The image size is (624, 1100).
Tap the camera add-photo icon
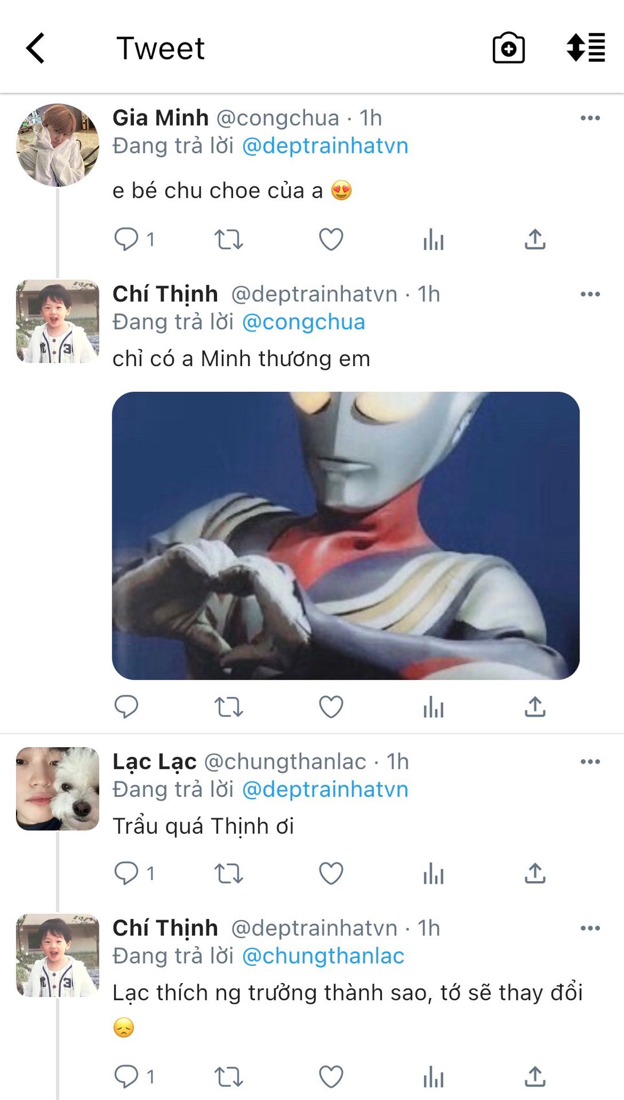(508, 48)
